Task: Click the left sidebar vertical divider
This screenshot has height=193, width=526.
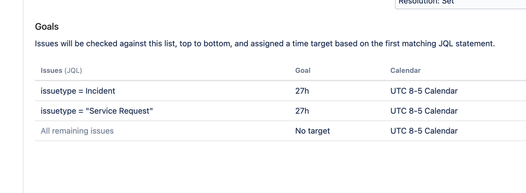Action: [23, 97]
